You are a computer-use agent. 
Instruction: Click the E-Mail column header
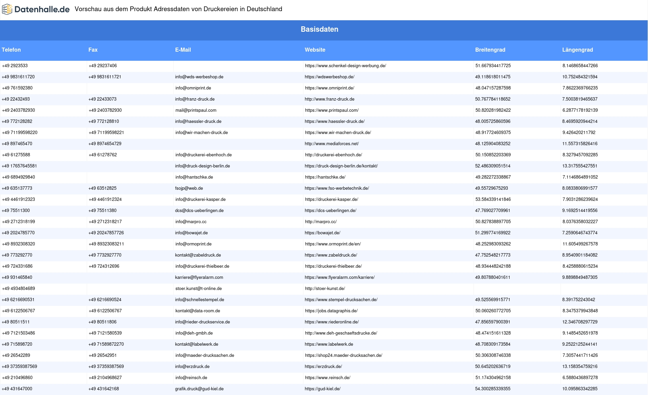[183, 50]
